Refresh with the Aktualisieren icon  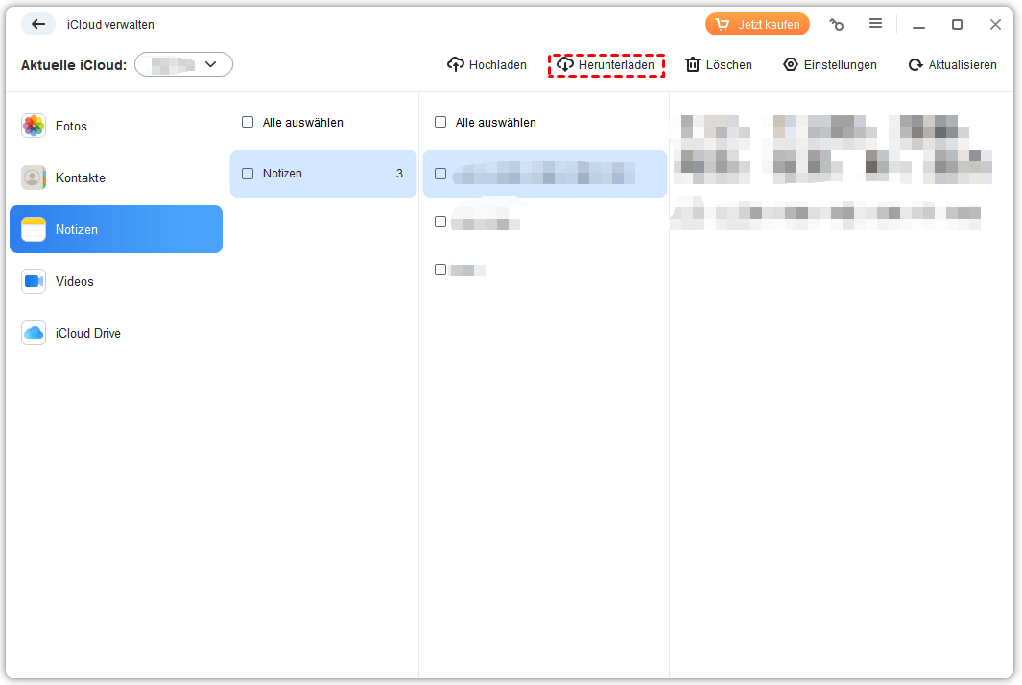[x=915, y=65]
